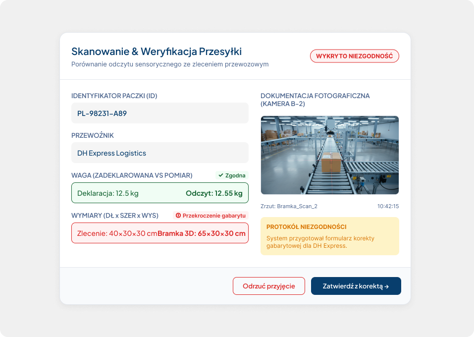The height and width of the screenshot is (337, 474).
Task: Click the Przekroczenie gabarytu warning badge
Action: point(211,216)
